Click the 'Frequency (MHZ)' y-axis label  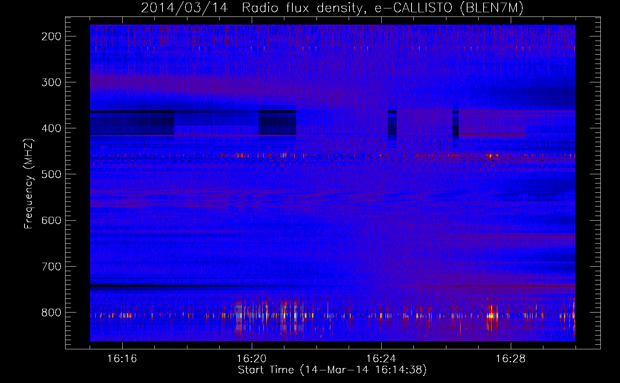click(29, 183)
